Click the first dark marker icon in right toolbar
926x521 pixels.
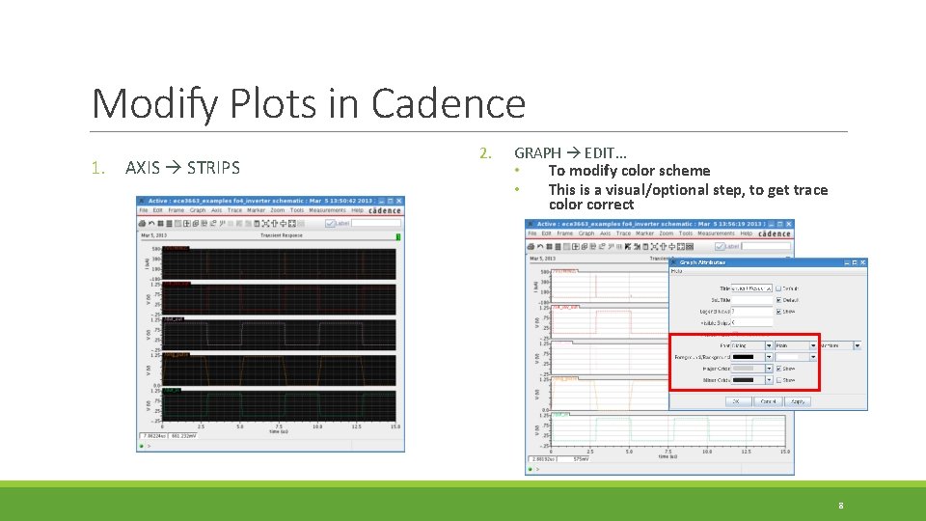[x=628, y=246]
